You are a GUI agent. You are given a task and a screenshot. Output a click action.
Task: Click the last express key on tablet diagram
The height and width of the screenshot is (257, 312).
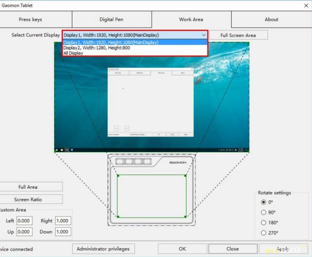[147, 161]
